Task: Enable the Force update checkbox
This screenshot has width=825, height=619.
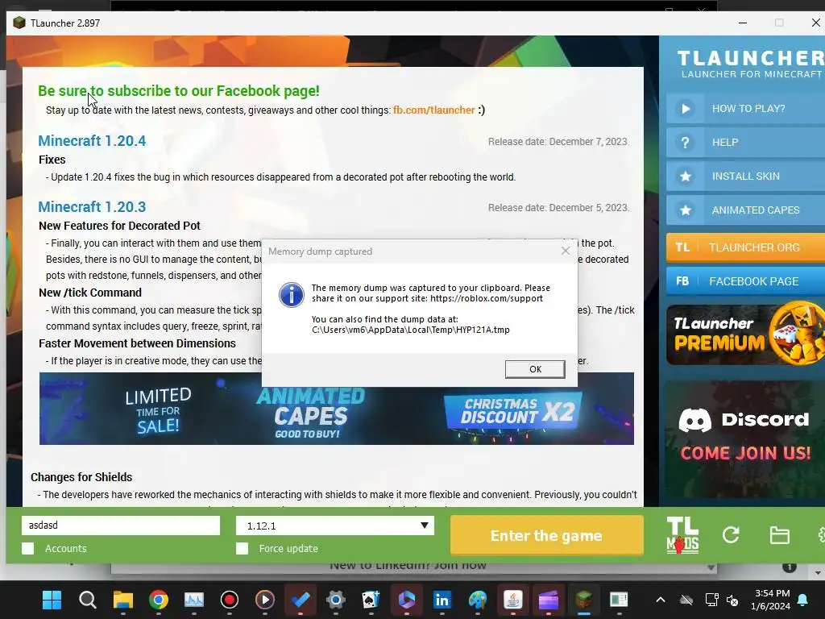Action: pyautogui.click(x=242, y=548)
